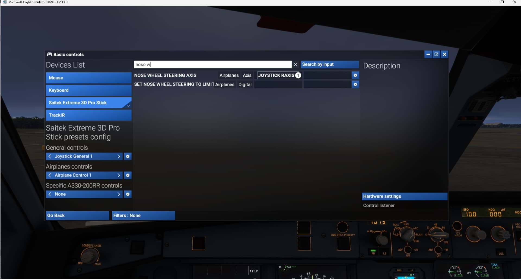The height and width of the screenshot is (279, 521).
Task: Clear the search field with the X icon
Action: click(x=296, y=64)
